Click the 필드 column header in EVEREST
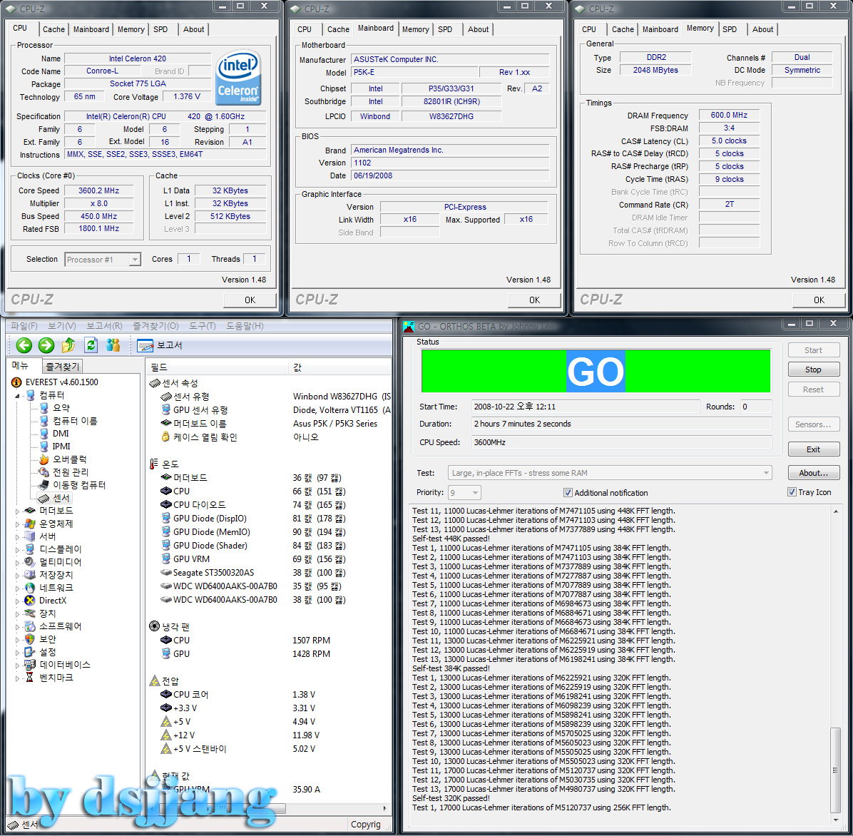Screen dimensions: 853x836 [217, 367]
